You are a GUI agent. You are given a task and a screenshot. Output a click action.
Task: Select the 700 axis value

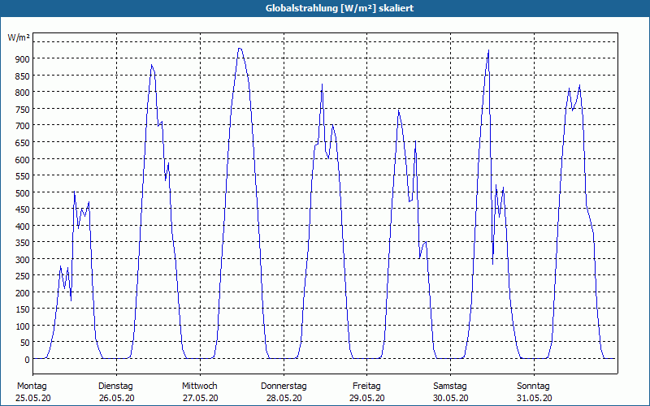click(22, 126)
